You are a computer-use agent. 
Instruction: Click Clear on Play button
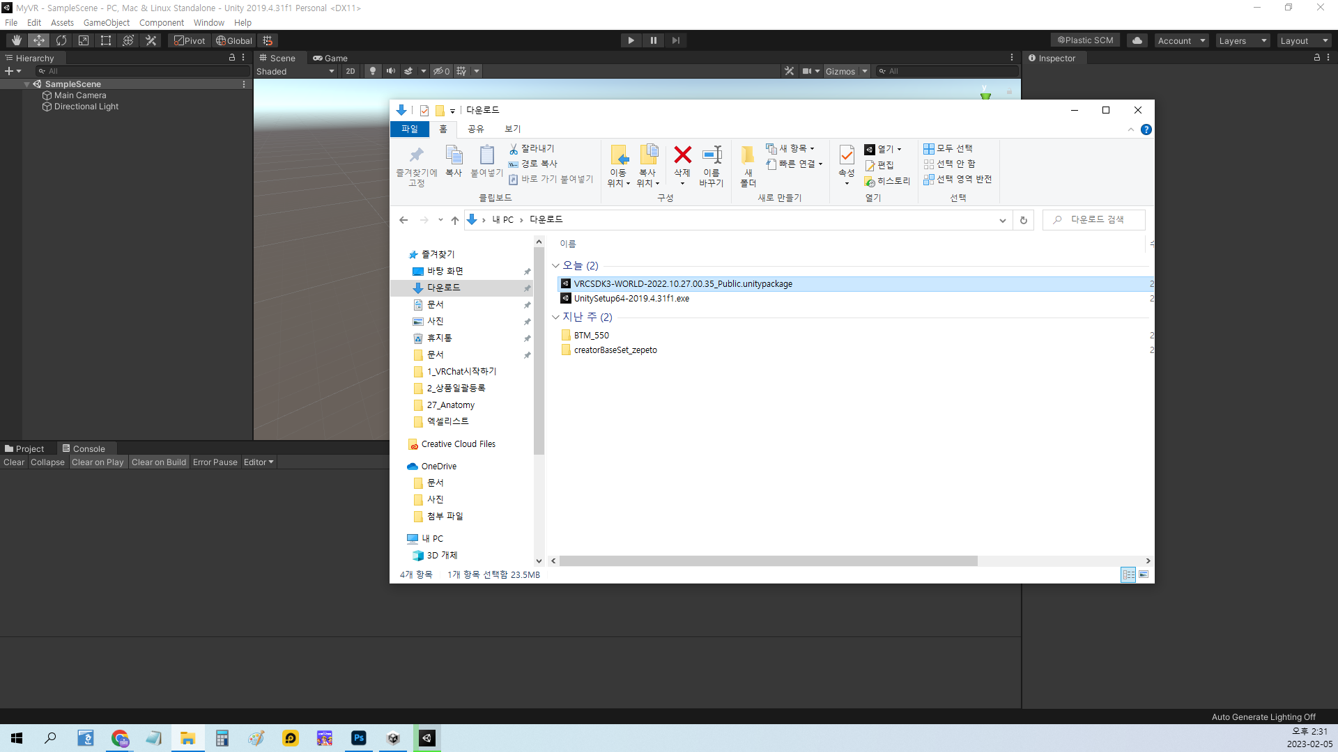[98, 462]
